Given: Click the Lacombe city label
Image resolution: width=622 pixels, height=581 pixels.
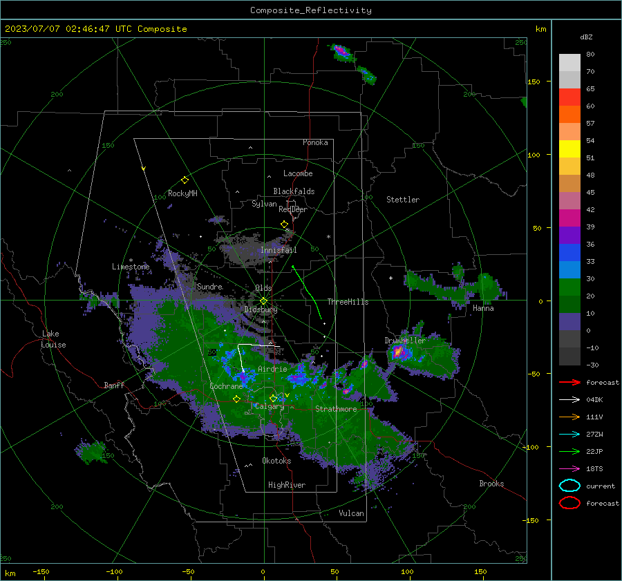Looking at the screenshot, I should pyautogui.click(x=298, y=173).
